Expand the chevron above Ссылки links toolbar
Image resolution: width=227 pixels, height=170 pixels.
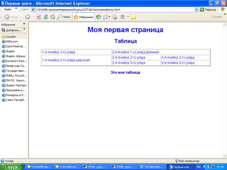click(x=225, y=14)
